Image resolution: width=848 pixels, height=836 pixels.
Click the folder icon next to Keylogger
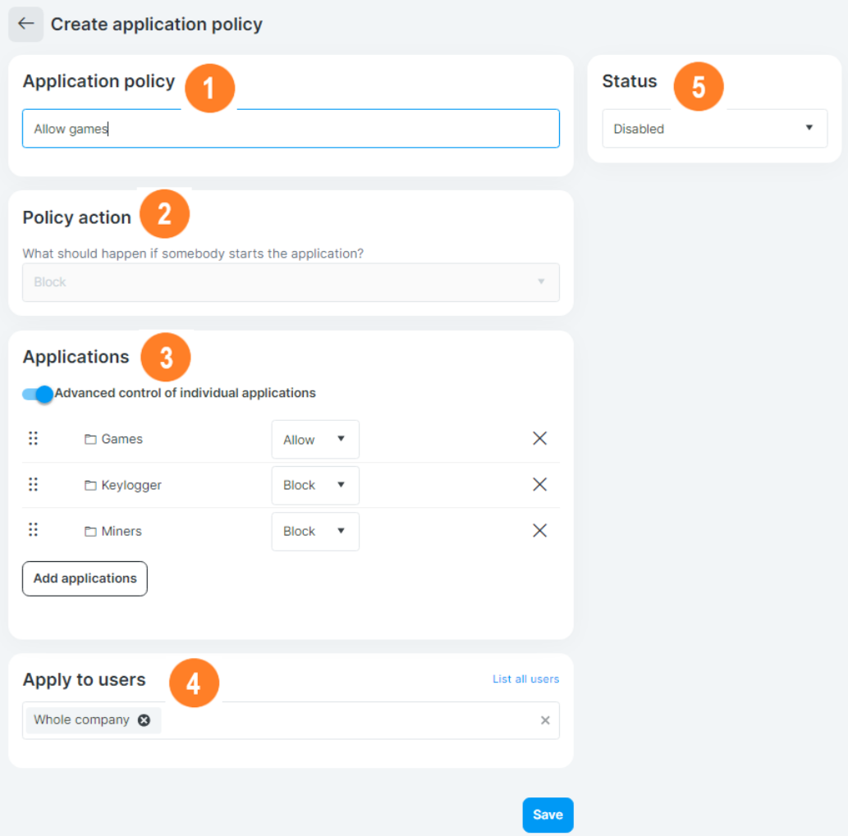pyautogui.click(x=90, y=485)
